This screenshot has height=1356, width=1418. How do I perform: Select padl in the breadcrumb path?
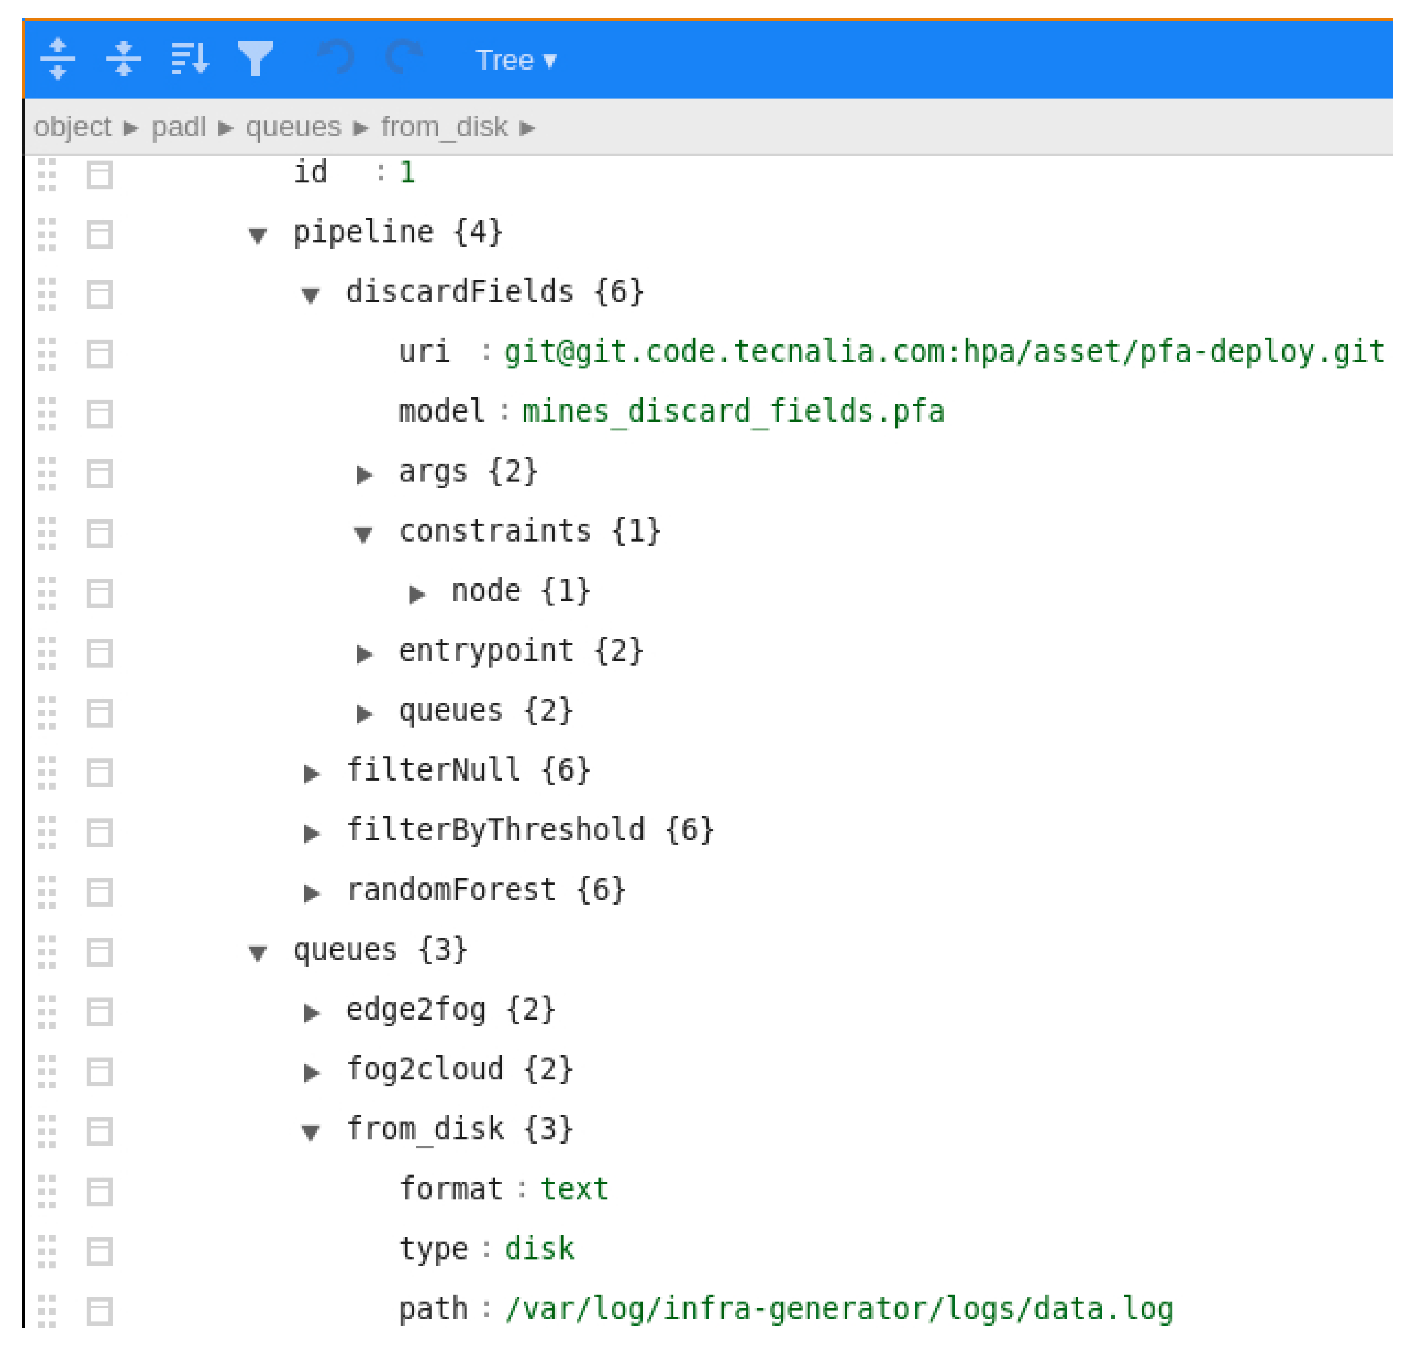[x=178, y=127]
